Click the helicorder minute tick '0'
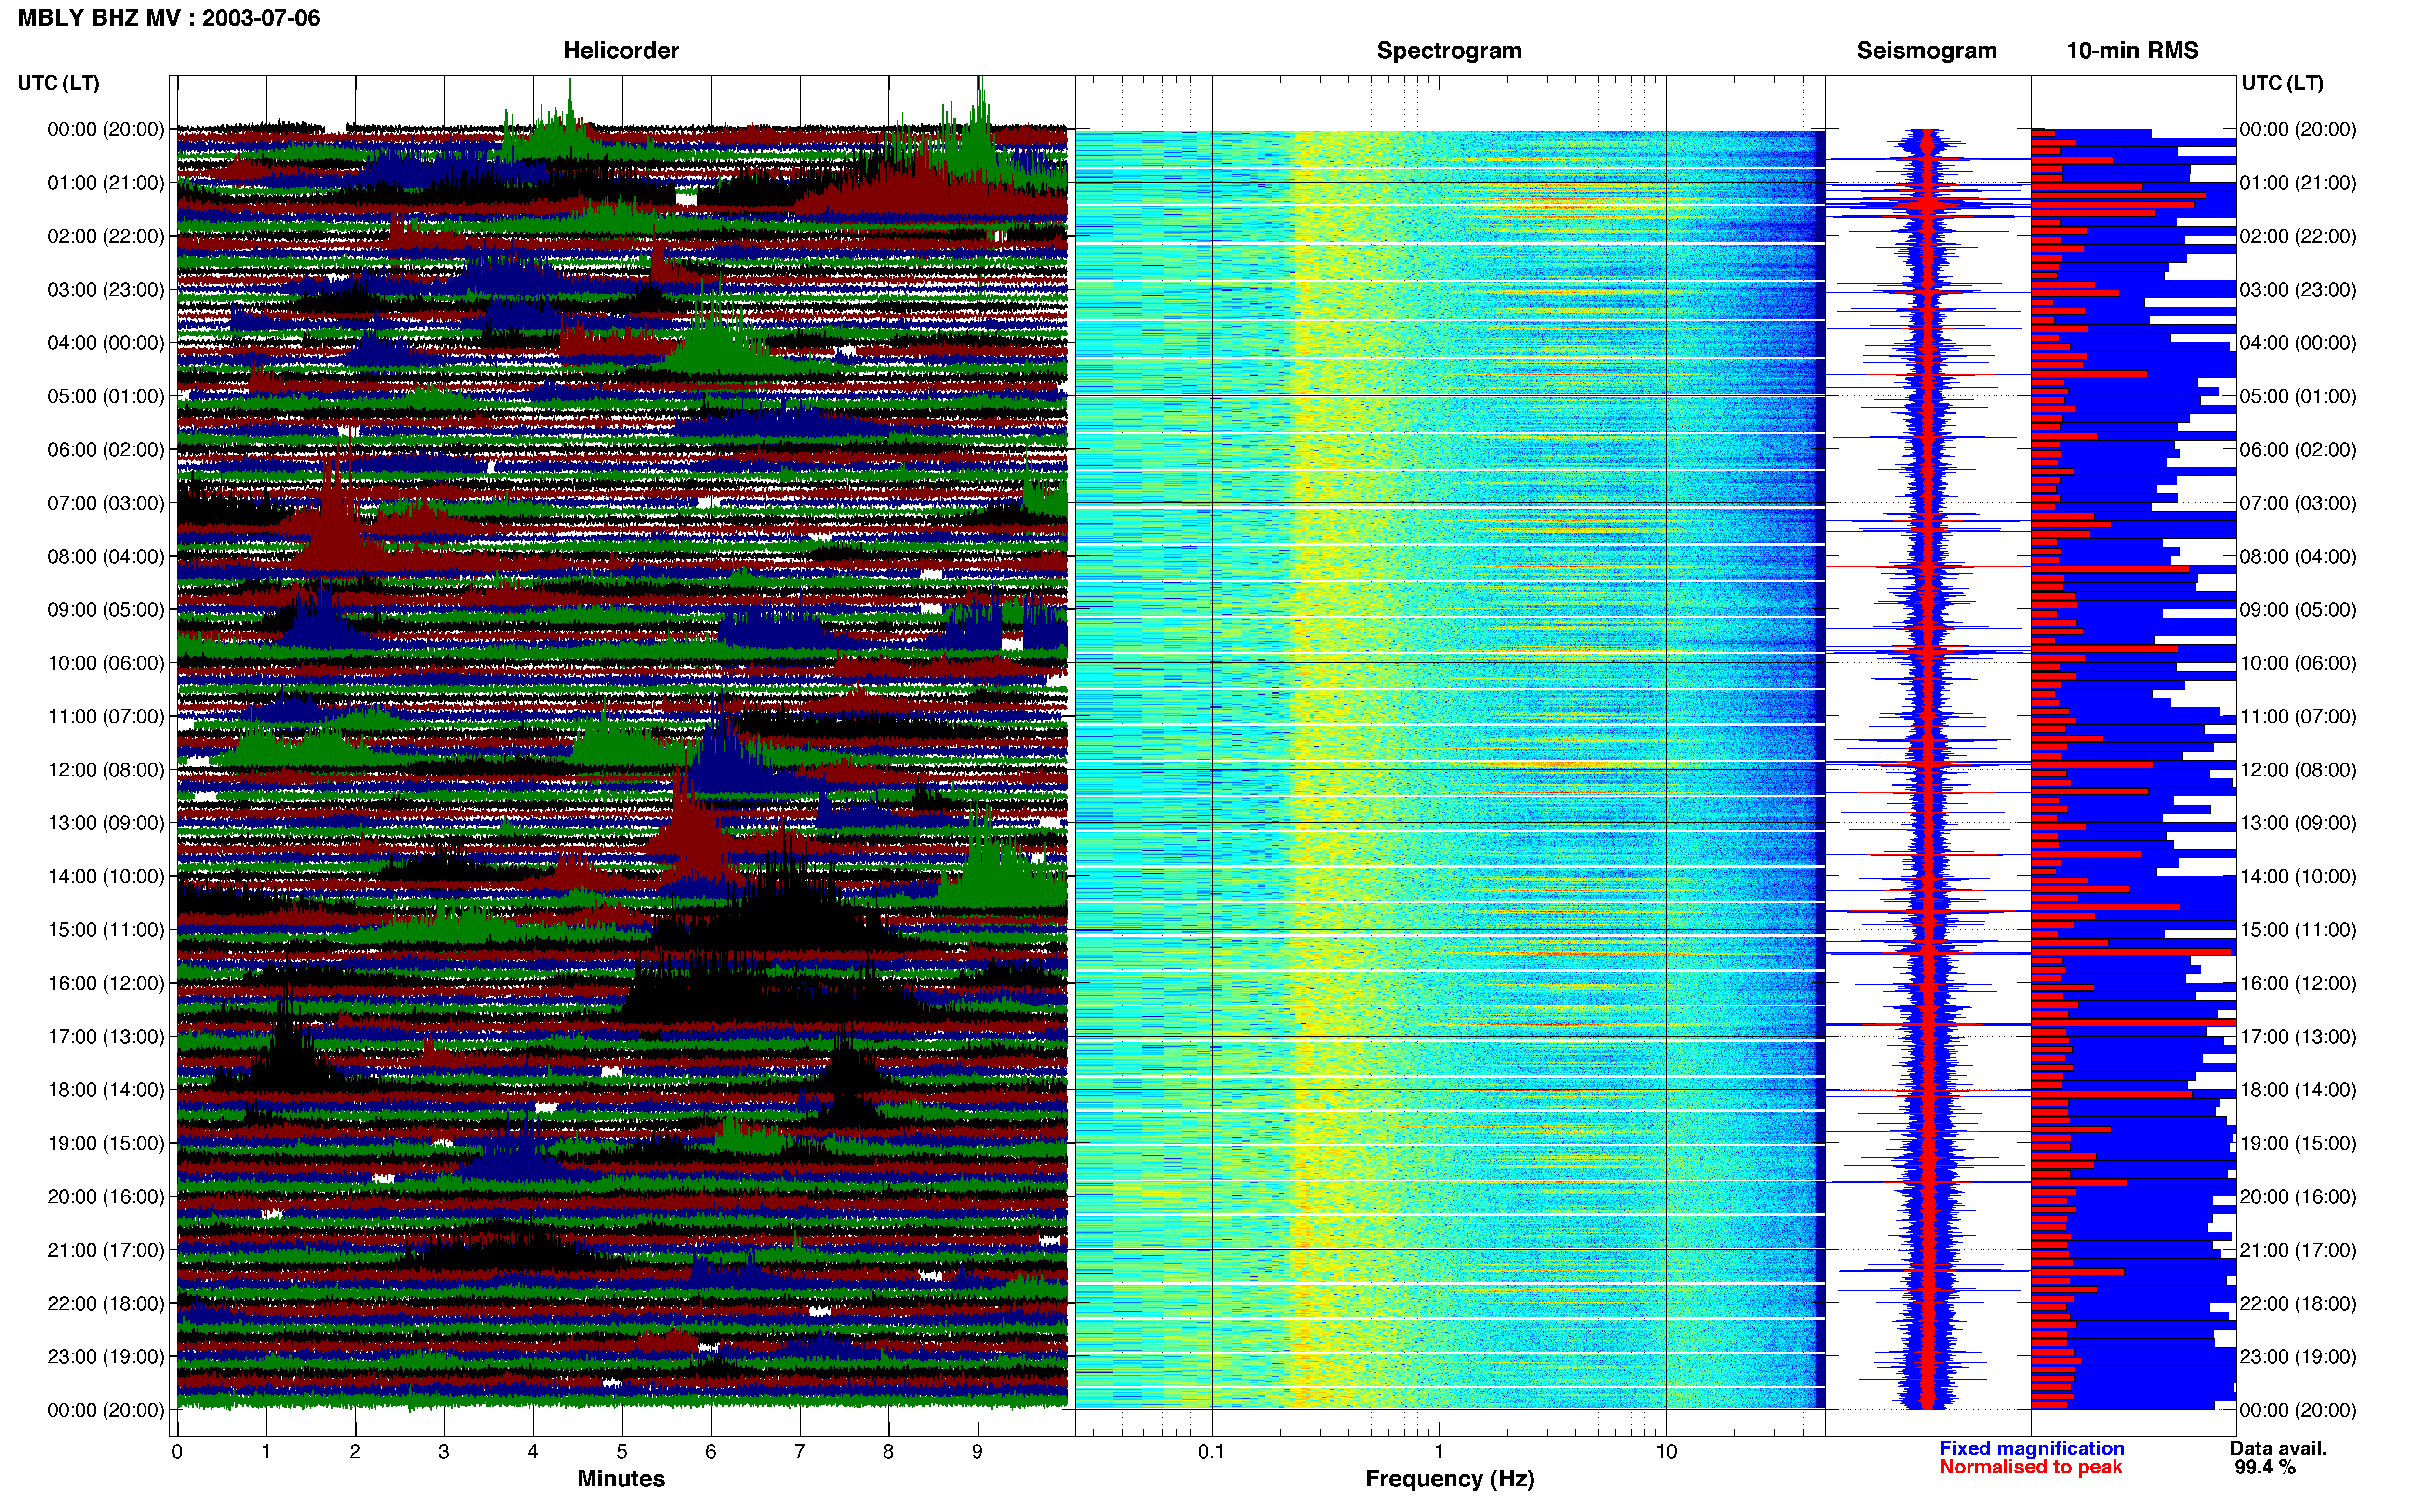The height and width of the screenshot is (1512, 2418). tap(177, 1452)
